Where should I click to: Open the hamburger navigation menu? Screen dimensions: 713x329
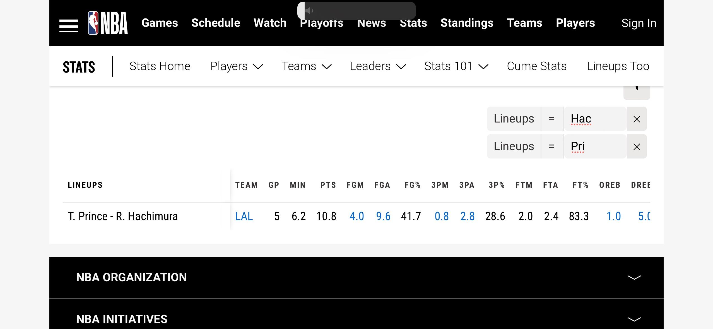[68, 26]
